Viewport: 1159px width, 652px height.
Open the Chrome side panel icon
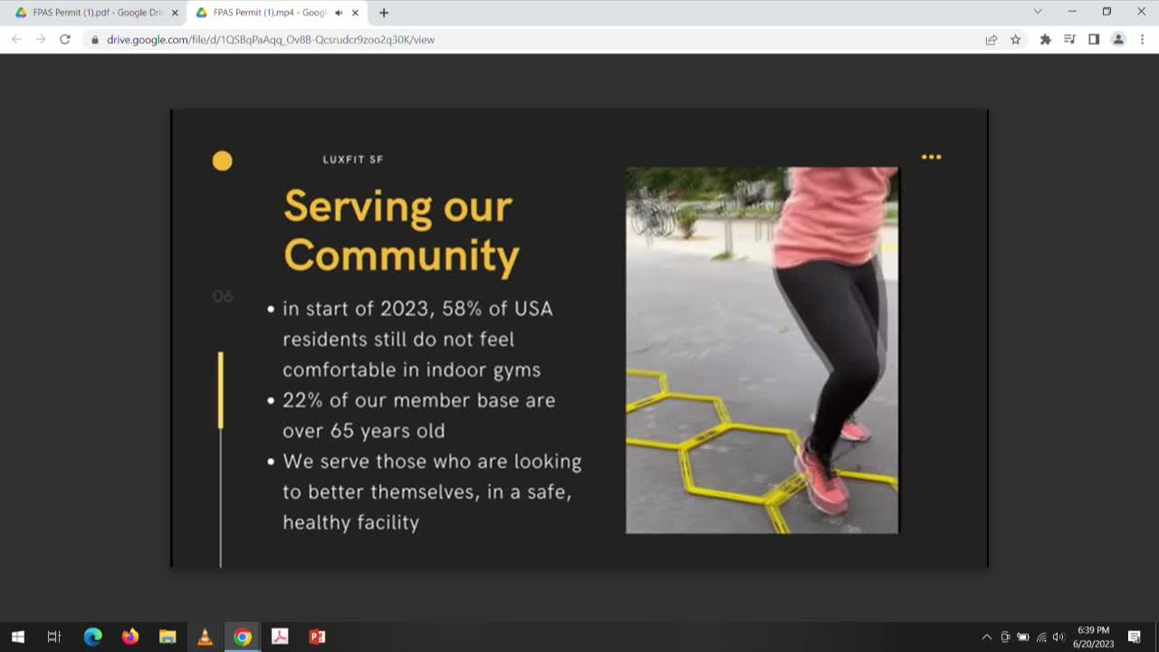tap(1094, 40)
